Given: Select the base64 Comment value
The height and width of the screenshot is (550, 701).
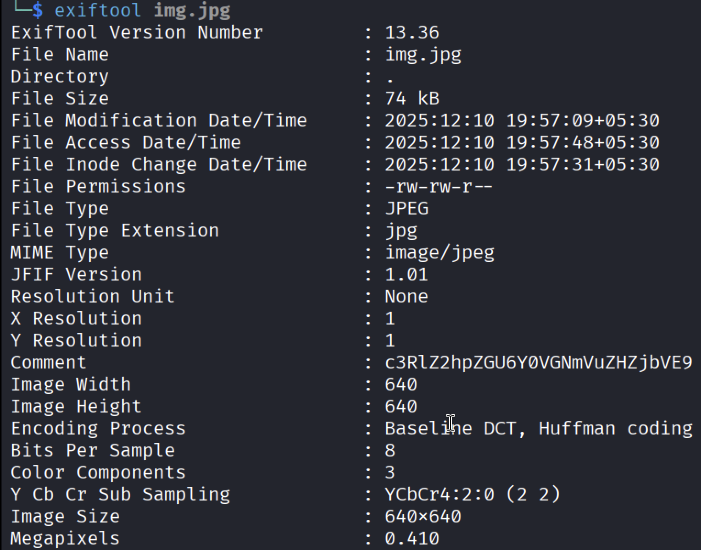Looking at the screenshot, I should tap(539, 363).
